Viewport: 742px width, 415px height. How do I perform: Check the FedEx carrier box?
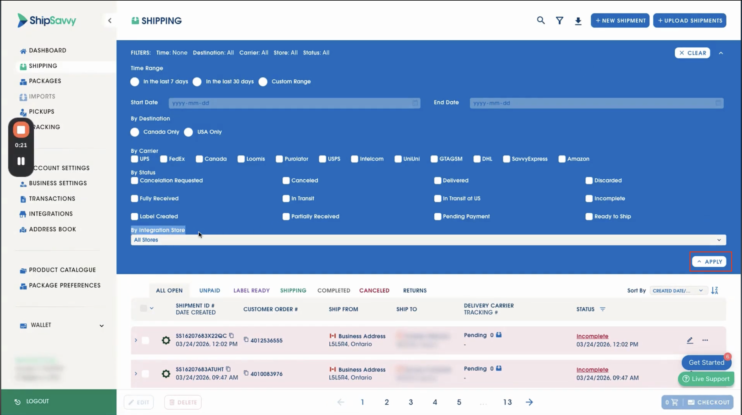163,159
